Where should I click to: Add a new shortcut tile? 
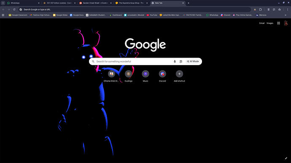tap(179, 76)
